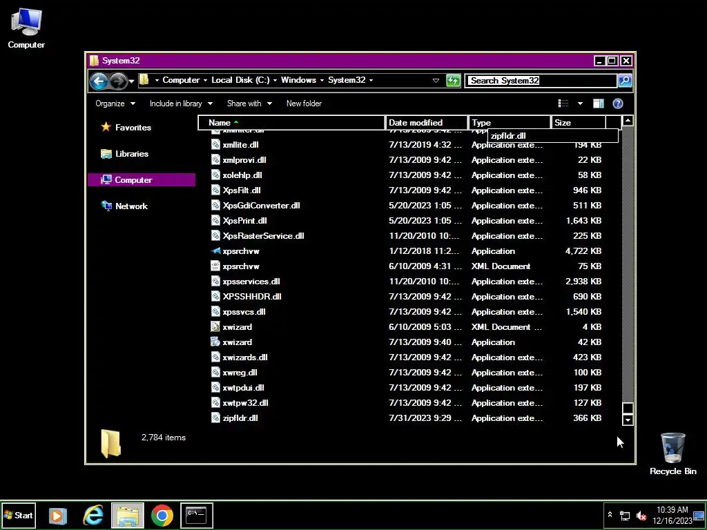This screenshot has height=530, width=707.
Task: Click the Back navigation arrow
Action: (x=98, y=81)
